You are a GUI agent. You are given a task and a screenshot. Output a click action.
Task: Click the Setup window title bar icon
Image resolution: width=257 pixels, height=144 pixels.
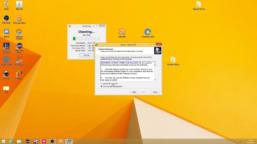[x=97, y=45]
